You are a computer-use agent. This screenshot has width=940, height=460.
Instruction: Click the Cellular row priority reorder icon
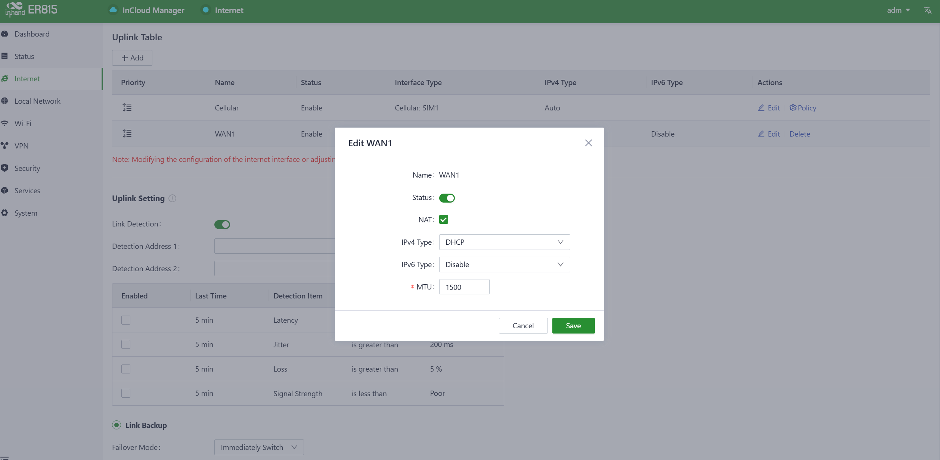(x=127, y=107)
